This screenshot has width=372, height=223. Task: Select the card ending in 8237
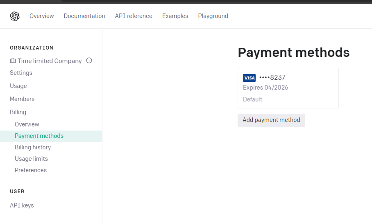288,88
